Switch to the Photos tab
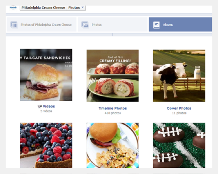 [112, 24]
